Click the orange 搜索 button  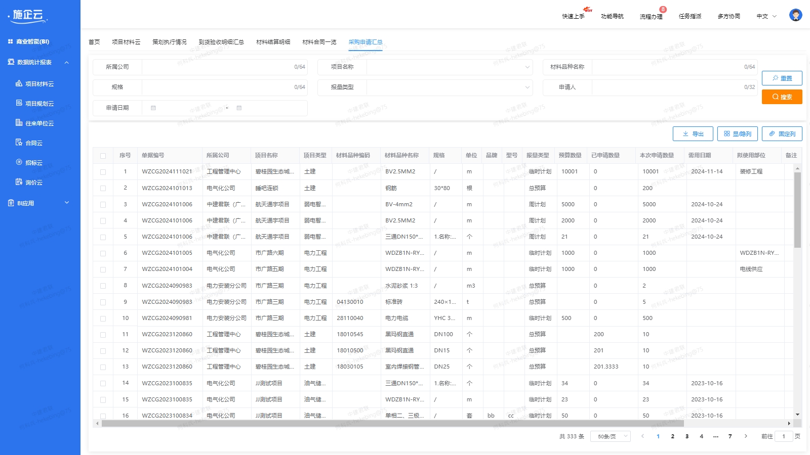click(782, 97)
